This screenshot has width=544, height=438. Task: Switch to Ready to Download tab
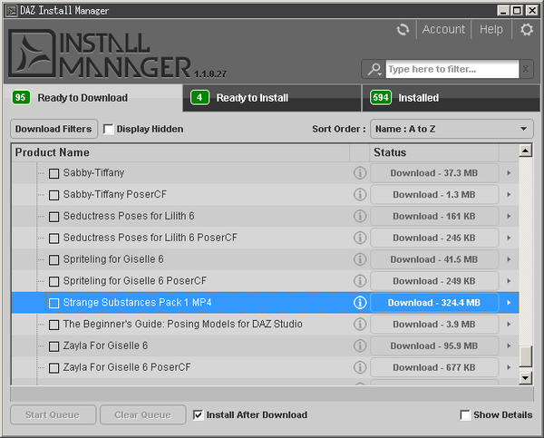tap(93, 98)
